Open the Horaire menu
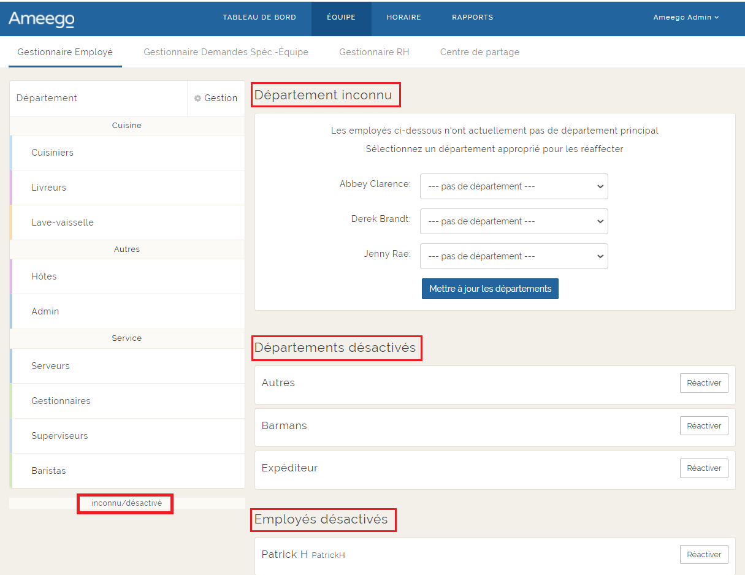 (x=403, y=17)
